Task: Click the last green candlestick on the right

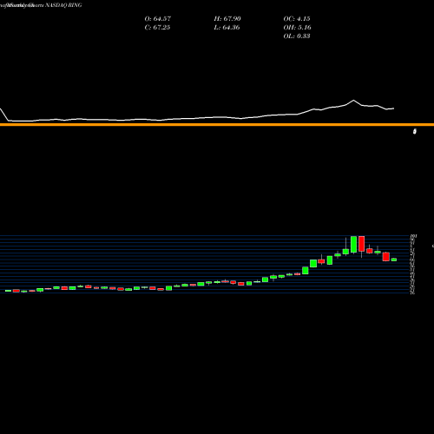Action: (394, 260)
